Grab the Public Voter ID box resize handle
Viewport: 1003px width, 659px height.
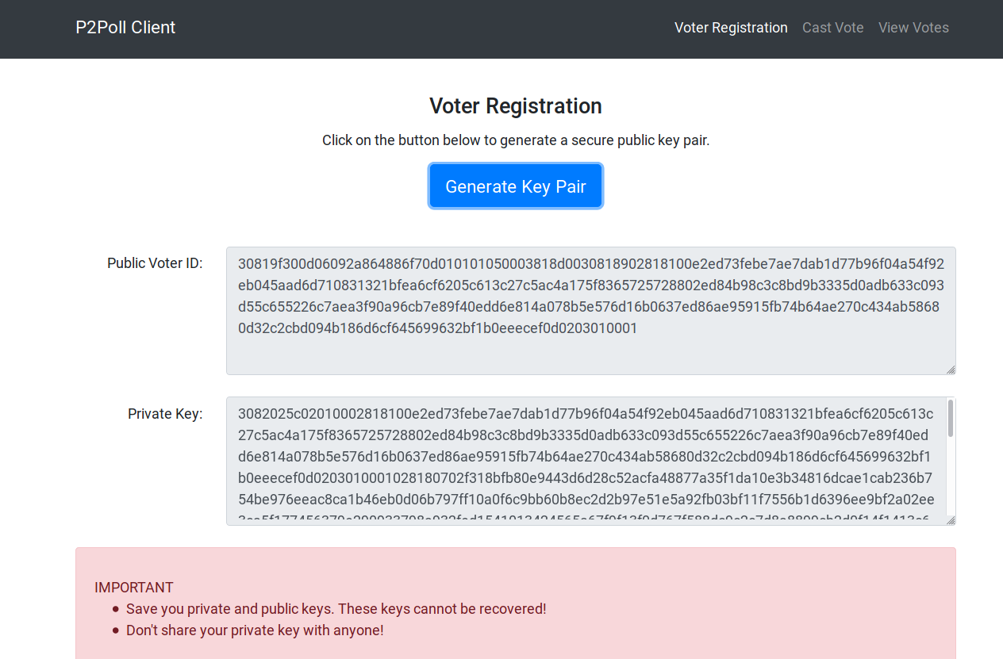point(951,369)
